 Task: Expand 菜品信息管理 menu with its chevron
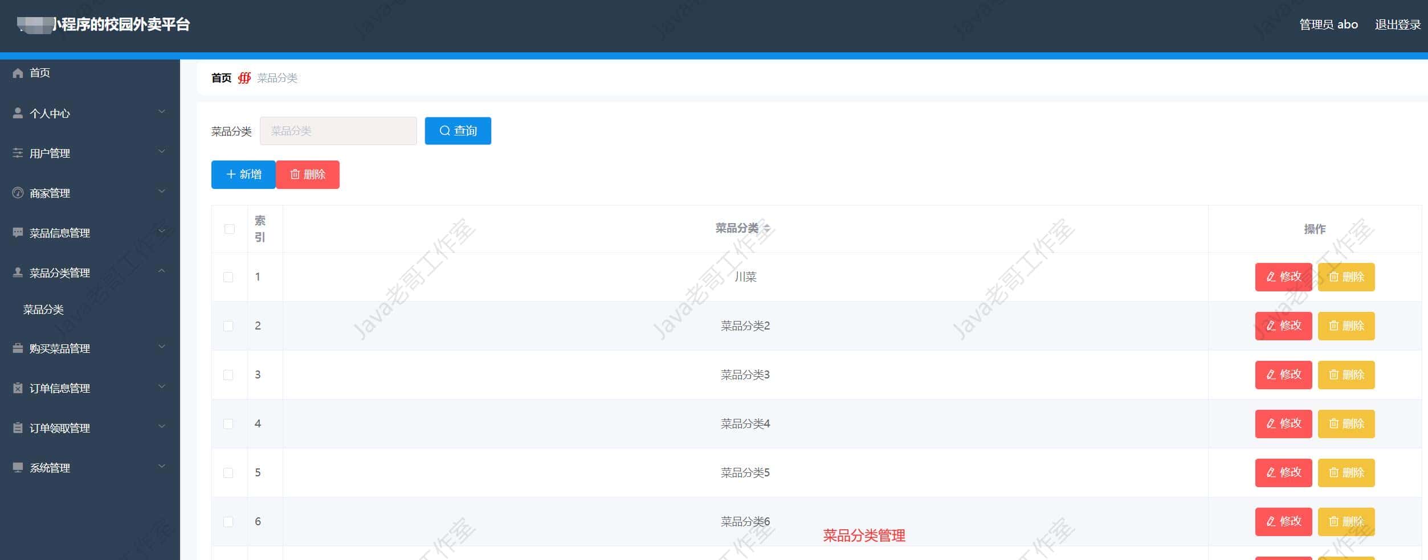click(x=162, y=231)
